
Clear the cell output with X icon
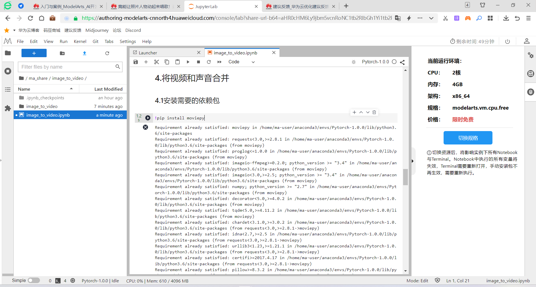(x=145, y=127)
